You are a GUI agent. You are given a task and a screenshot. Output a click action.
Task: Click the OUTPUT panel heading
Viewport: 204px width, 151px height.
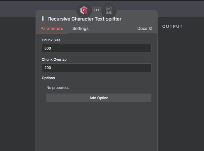click(x=172, y=26)
